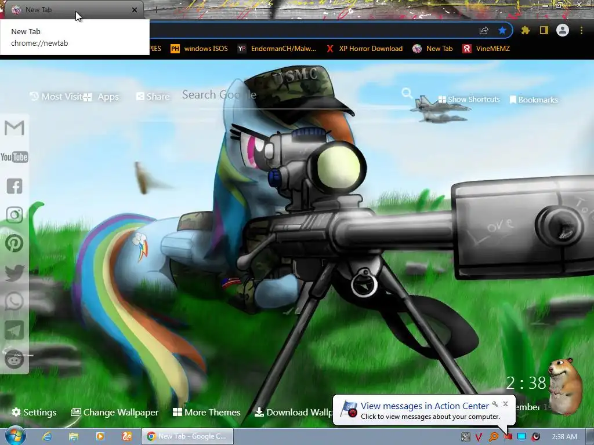Screen dimensions: 594x445
Task: Open the Apps shortcut
Action: click(x=101, y=97)
